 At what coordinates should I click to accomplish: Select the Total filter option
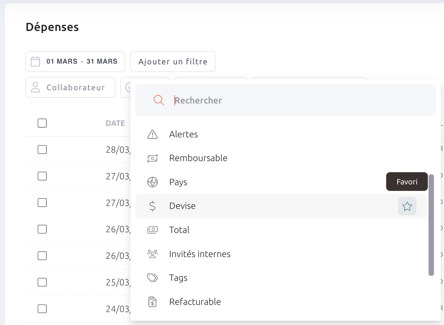coord(281,230)
